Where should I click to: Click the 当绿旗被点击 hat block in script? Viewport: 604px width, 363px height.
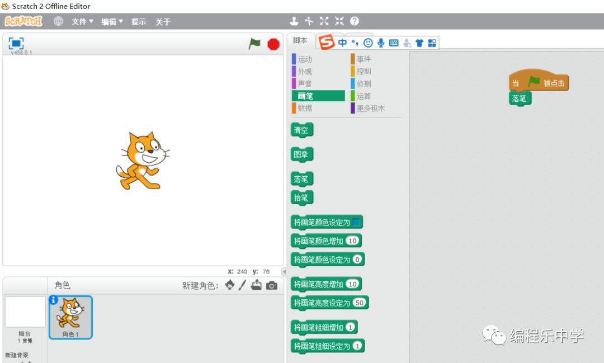(x=539, y=81)
